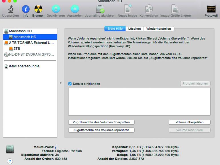Click the Protokoll löschen button
This screenshot has width=220, height=165.
[195, 84]
